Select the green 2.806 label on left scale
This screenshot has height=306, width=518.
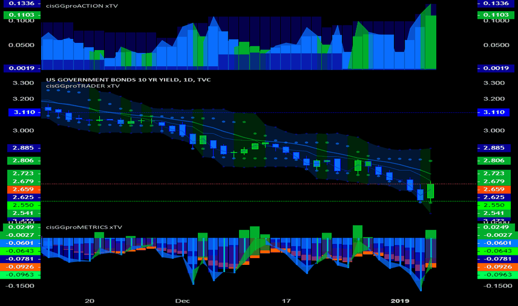click(24, 160)
